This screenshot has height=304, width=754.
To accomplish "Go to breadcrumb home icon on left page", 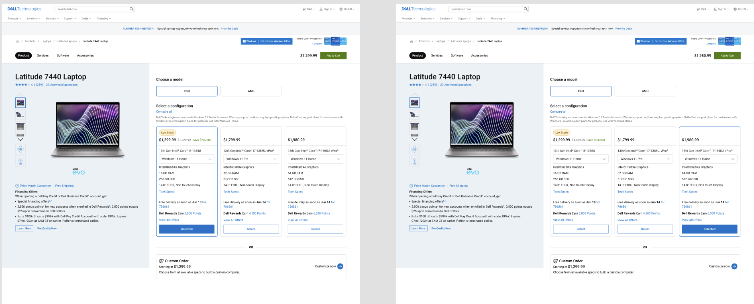I will pos(17,41).
